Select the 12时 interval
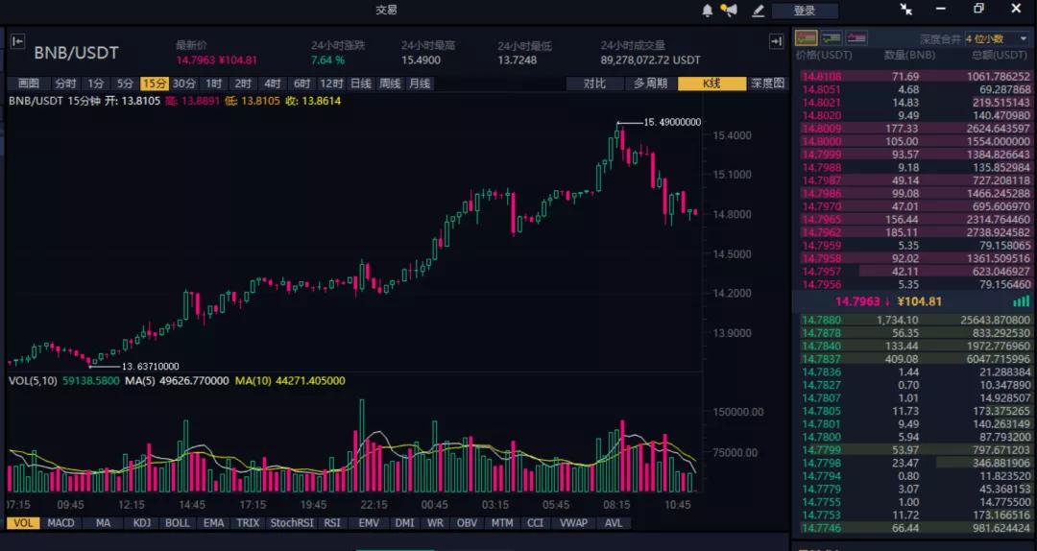The height and width of the screenshot is (551, 1037). (331, 84)
